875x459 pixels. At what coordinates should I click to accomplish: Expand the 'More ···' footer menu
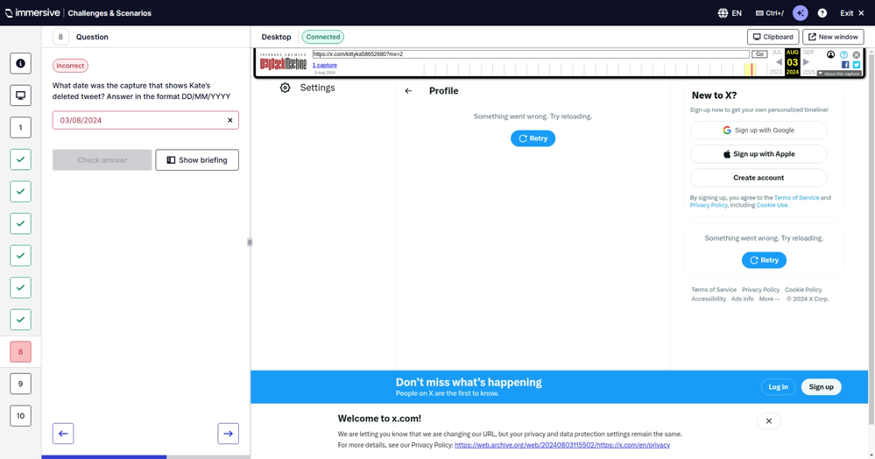tap(769, 299)
